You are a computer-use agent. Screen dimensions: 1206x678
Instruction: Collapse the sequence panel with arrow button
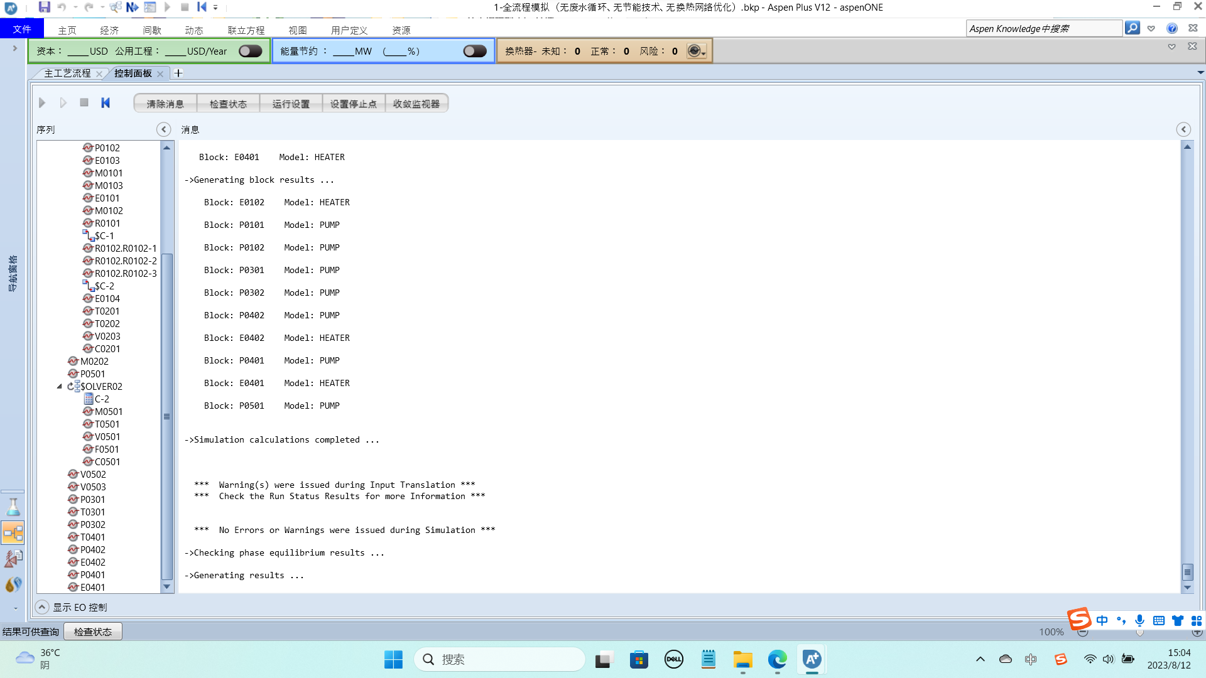[x=163, y=129]
